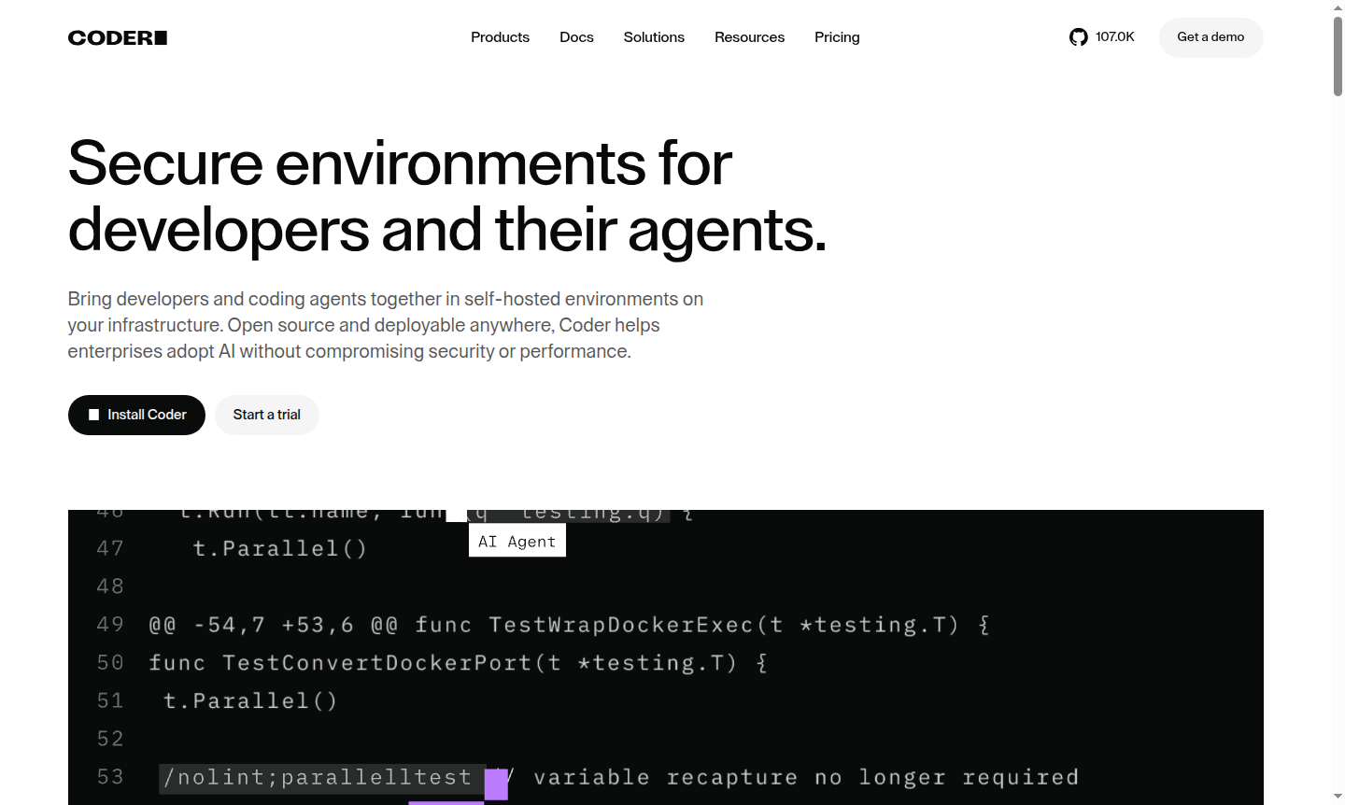Click the purple cursor block in the code

point(496,784)
